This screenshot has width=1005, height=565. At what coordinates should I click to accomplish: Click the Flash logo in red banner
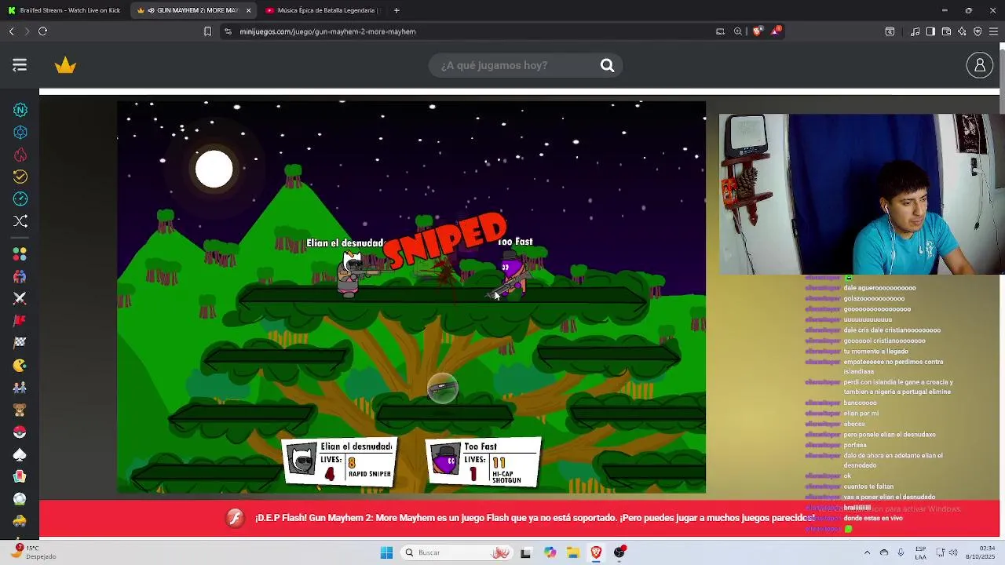[235, 518]
